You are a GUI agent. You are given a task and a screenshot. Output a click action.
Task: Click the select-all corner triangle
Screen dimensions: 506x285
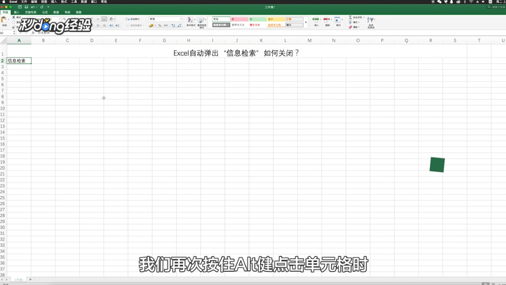(x=4, y=41)
